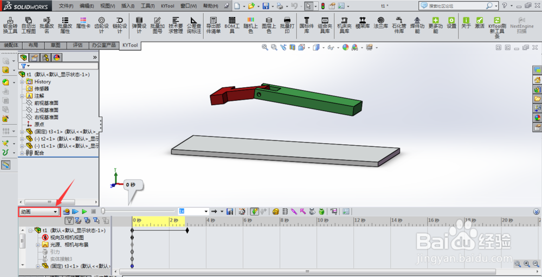The image size is (542, 277).
Task: Toggle the timeline filter funnel button
Action: click(x=69, y=220)
